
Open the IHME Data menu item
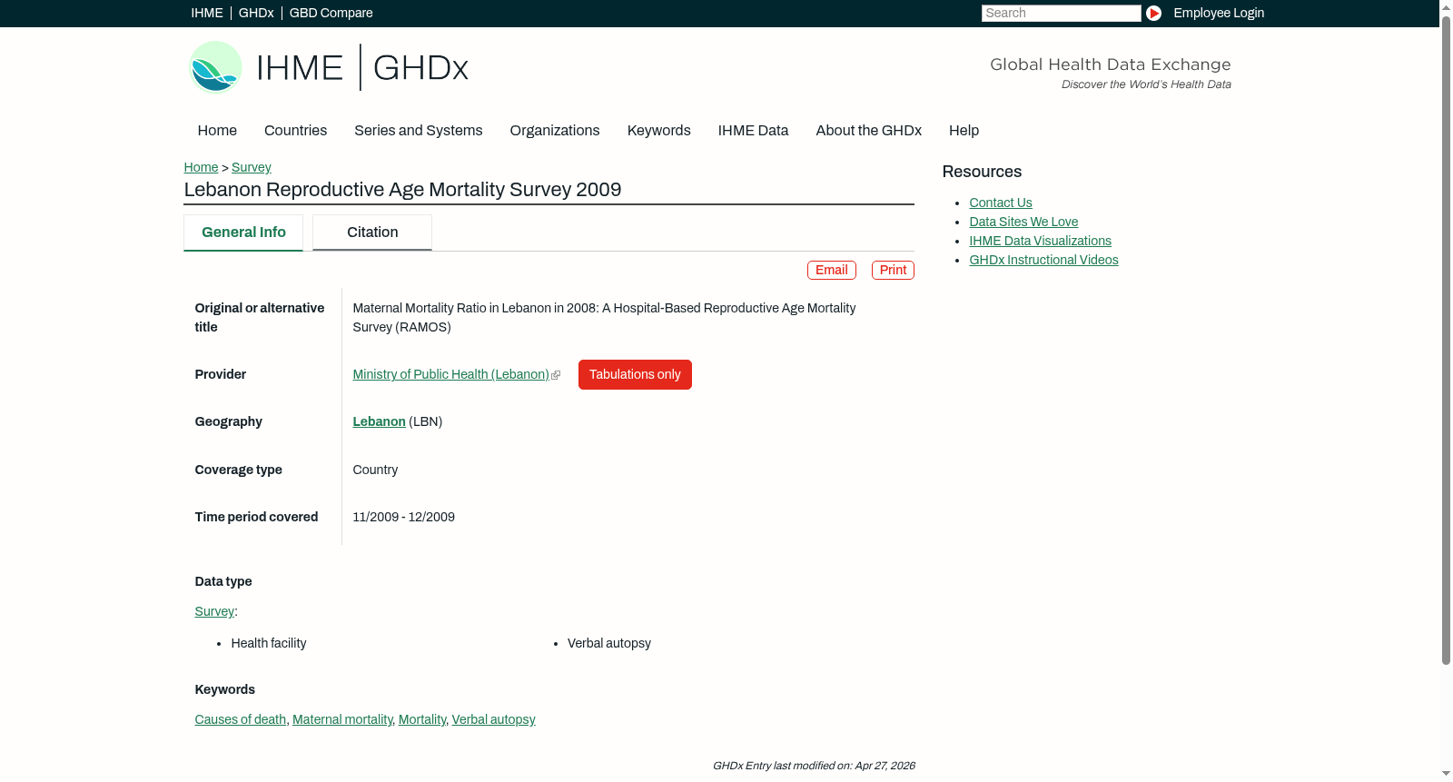[753, 131]
